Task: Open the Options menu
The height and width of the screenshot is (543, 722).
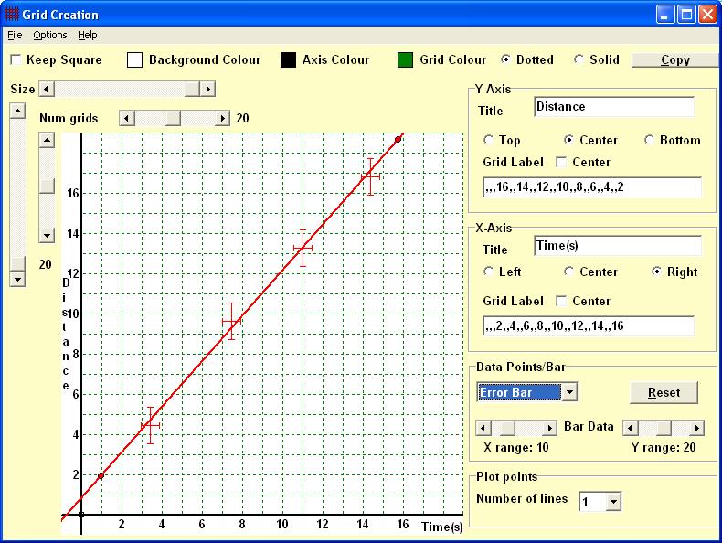Action: (x=50, y=35)
